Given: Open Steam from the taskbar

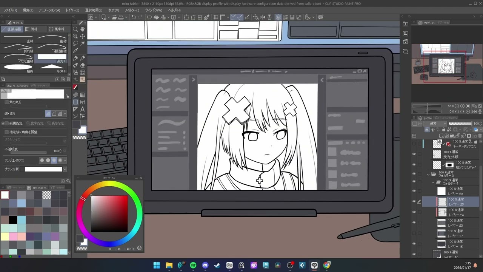Looking at the screenshot, I should (x=217, y=265).
